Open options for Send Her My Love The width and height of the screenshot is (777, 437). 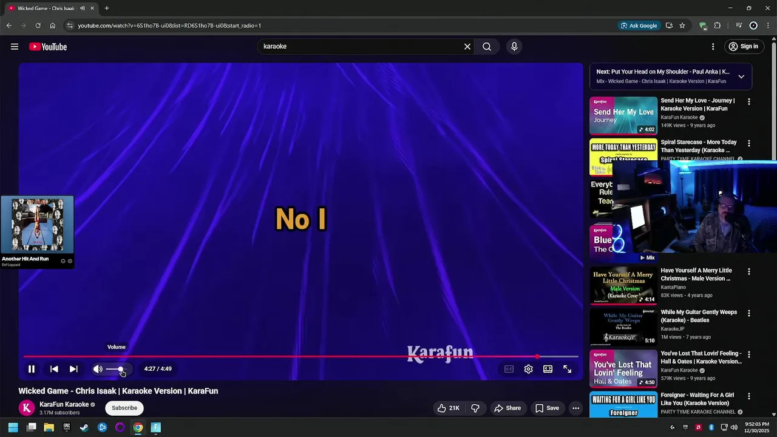(749, 102)
